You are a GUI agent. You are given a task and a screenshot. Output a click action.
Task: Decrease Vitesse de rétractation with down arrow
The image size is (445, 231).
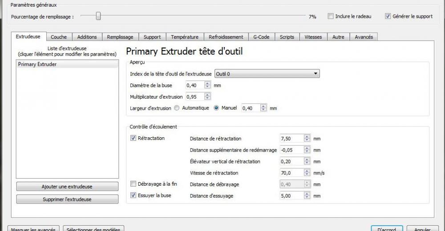pos(307,175)
